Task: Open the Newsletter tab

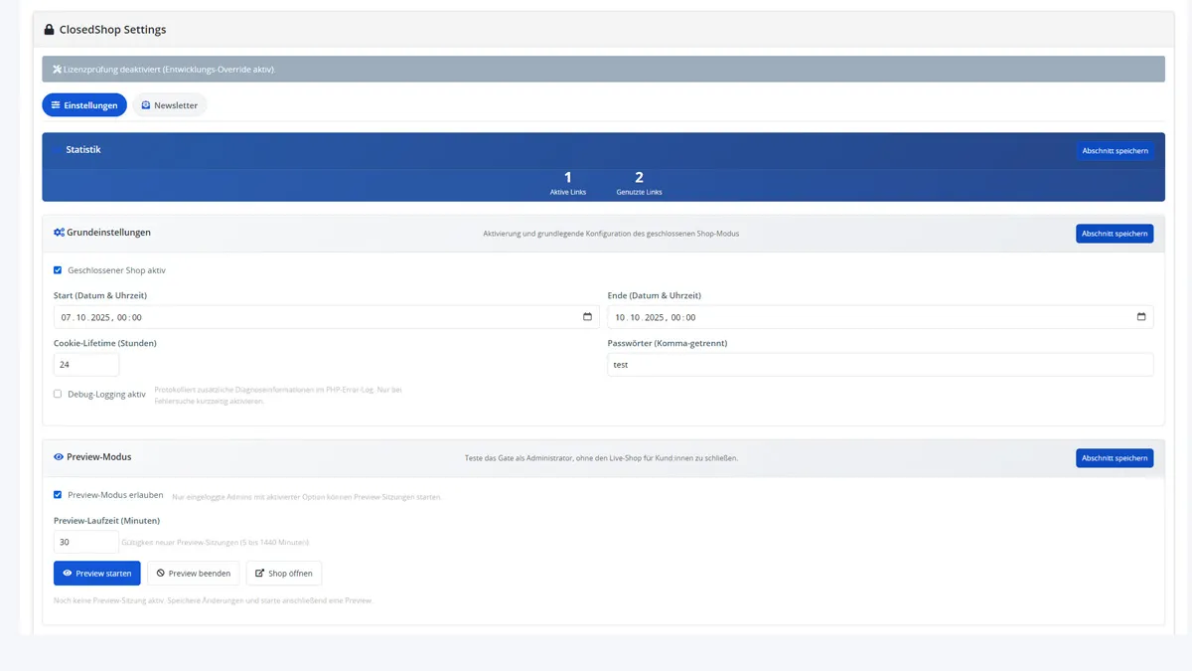Action: [x=169, y=105]
